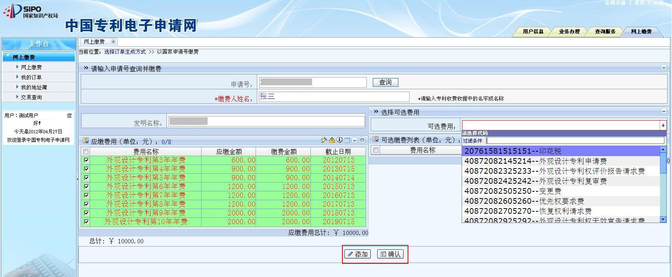Close the 网上缴费 workspace tab

pyautogui.click(x=113, y=42)
